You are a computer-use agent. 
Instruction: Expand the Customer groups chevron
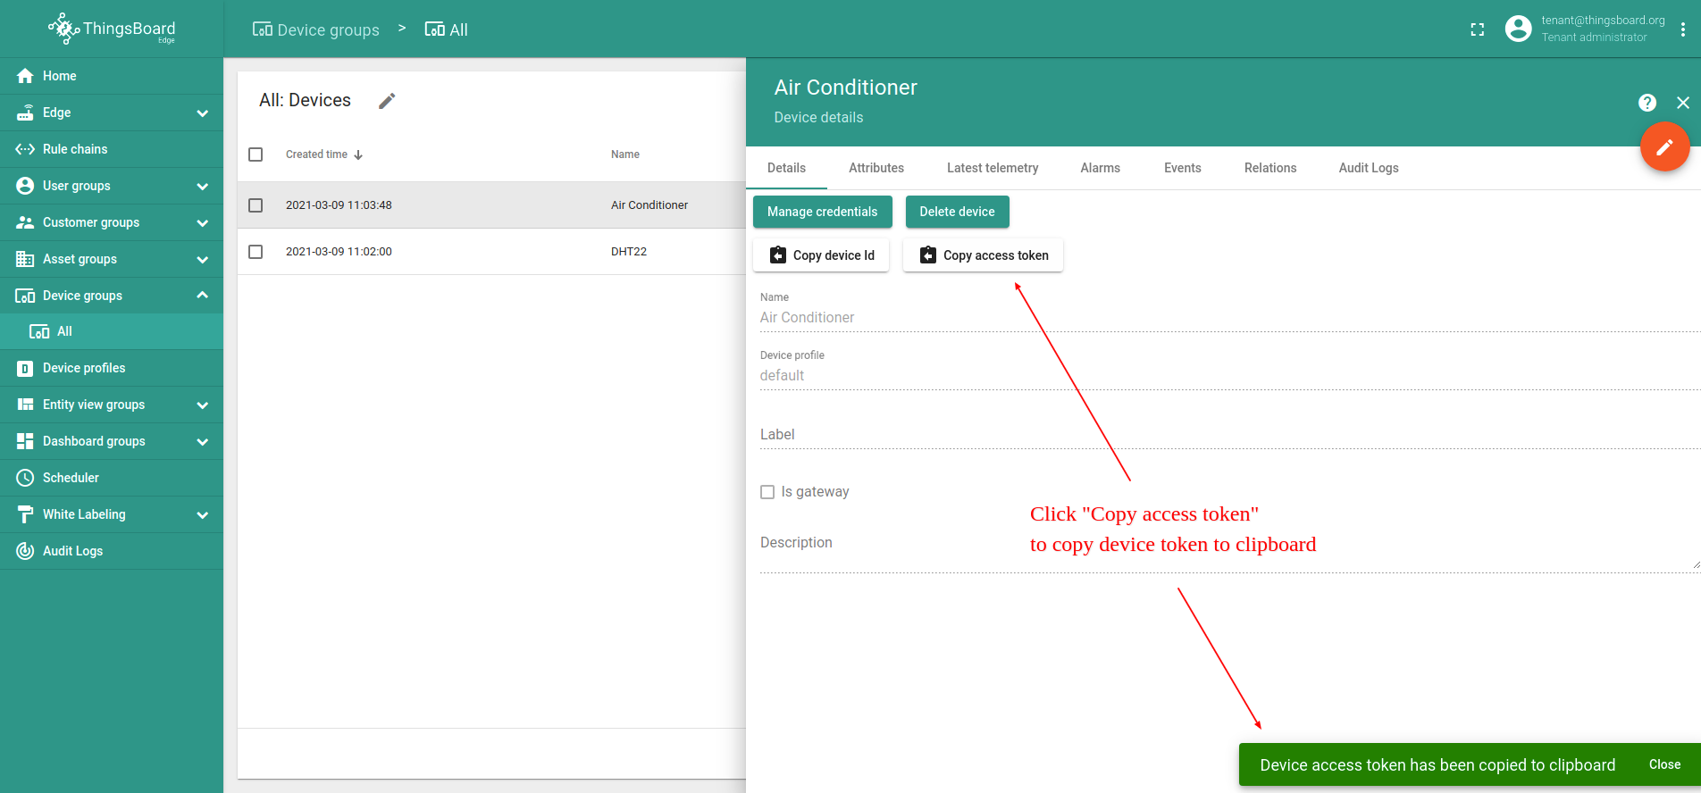[x=203, y=223]
